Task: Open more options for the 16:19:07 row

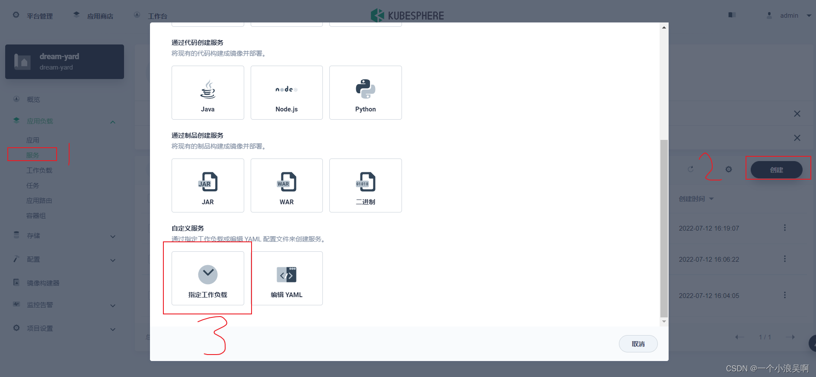Action: coord(785,228)
